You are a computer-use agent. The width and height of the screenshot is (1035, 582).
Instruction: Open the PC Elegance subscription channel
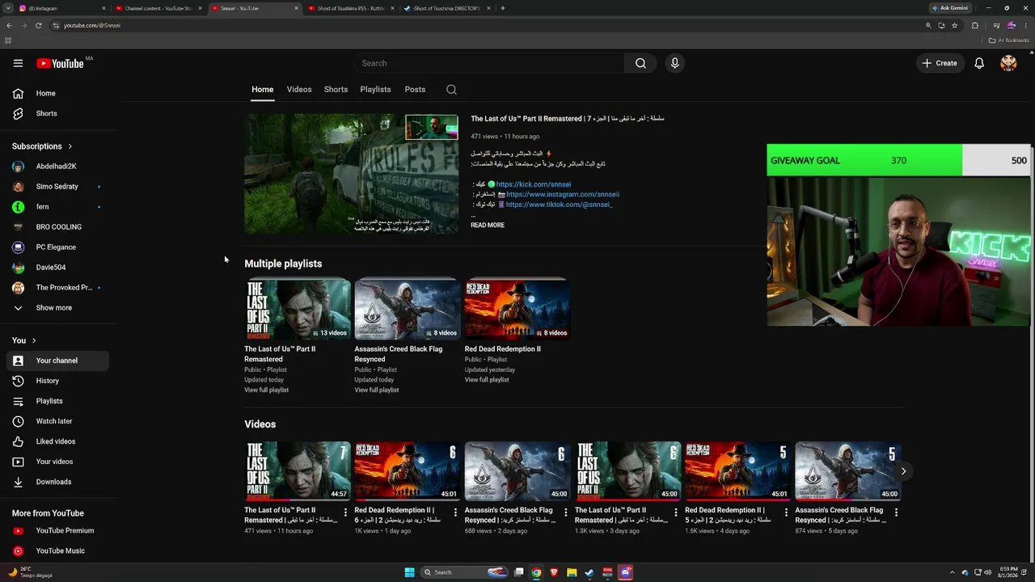(57, 247)
